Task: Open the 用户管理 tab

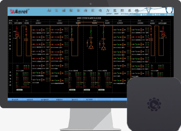Action: tap(89, 100)
